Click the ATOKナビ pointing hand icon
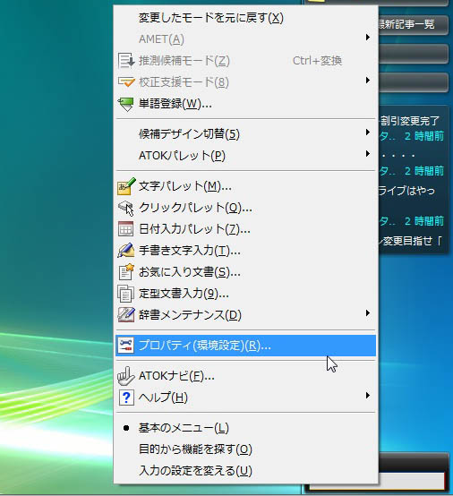The width and height of the screenshot is (453, 496). [x=126, y=376]
